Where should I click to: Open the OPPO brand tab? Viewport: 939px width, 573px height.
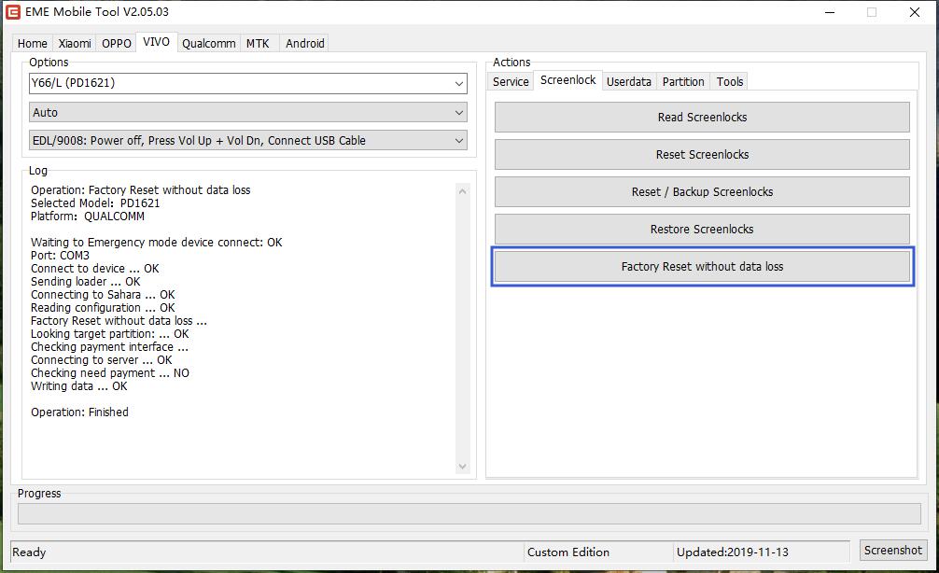(117, 44)
